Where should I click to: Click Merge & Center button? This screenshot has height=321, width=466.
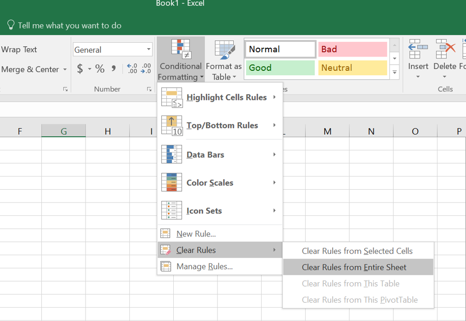[x=30, y=69]
